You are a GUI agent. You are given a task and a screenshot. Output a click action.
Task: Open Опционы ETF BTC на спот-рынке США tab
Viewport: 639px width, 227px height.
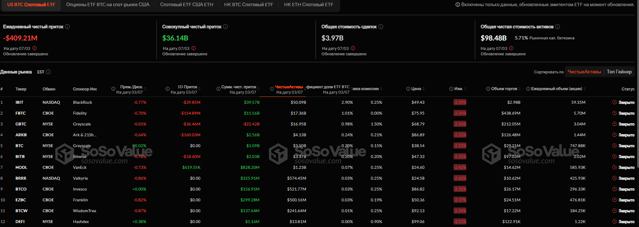(x=108, y=5)
